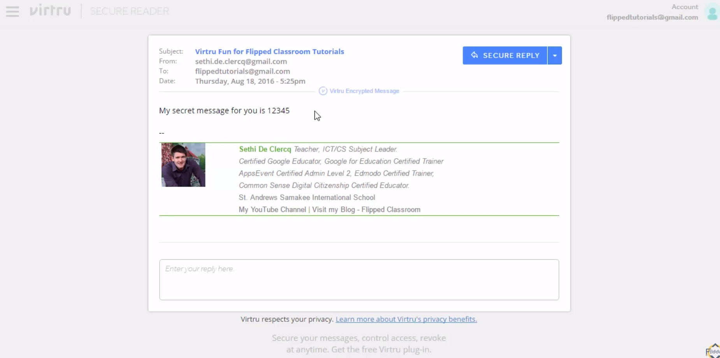This screenshot has width=720, height=358.
Task: Focus the reply text area
Action: pos(359,280)
